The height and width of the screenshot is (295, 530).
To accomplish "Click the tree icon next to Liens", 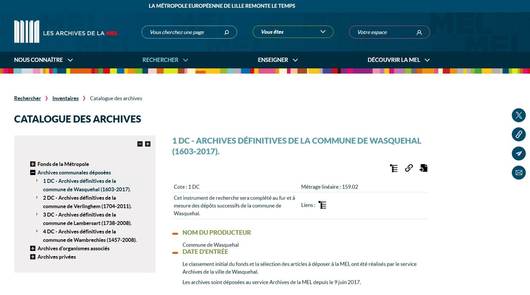I will point(322,205).
